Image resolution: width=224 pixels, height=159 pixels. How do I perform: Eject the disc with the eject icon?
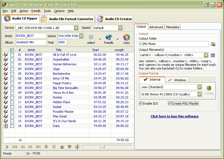click(x=62, y=147)
